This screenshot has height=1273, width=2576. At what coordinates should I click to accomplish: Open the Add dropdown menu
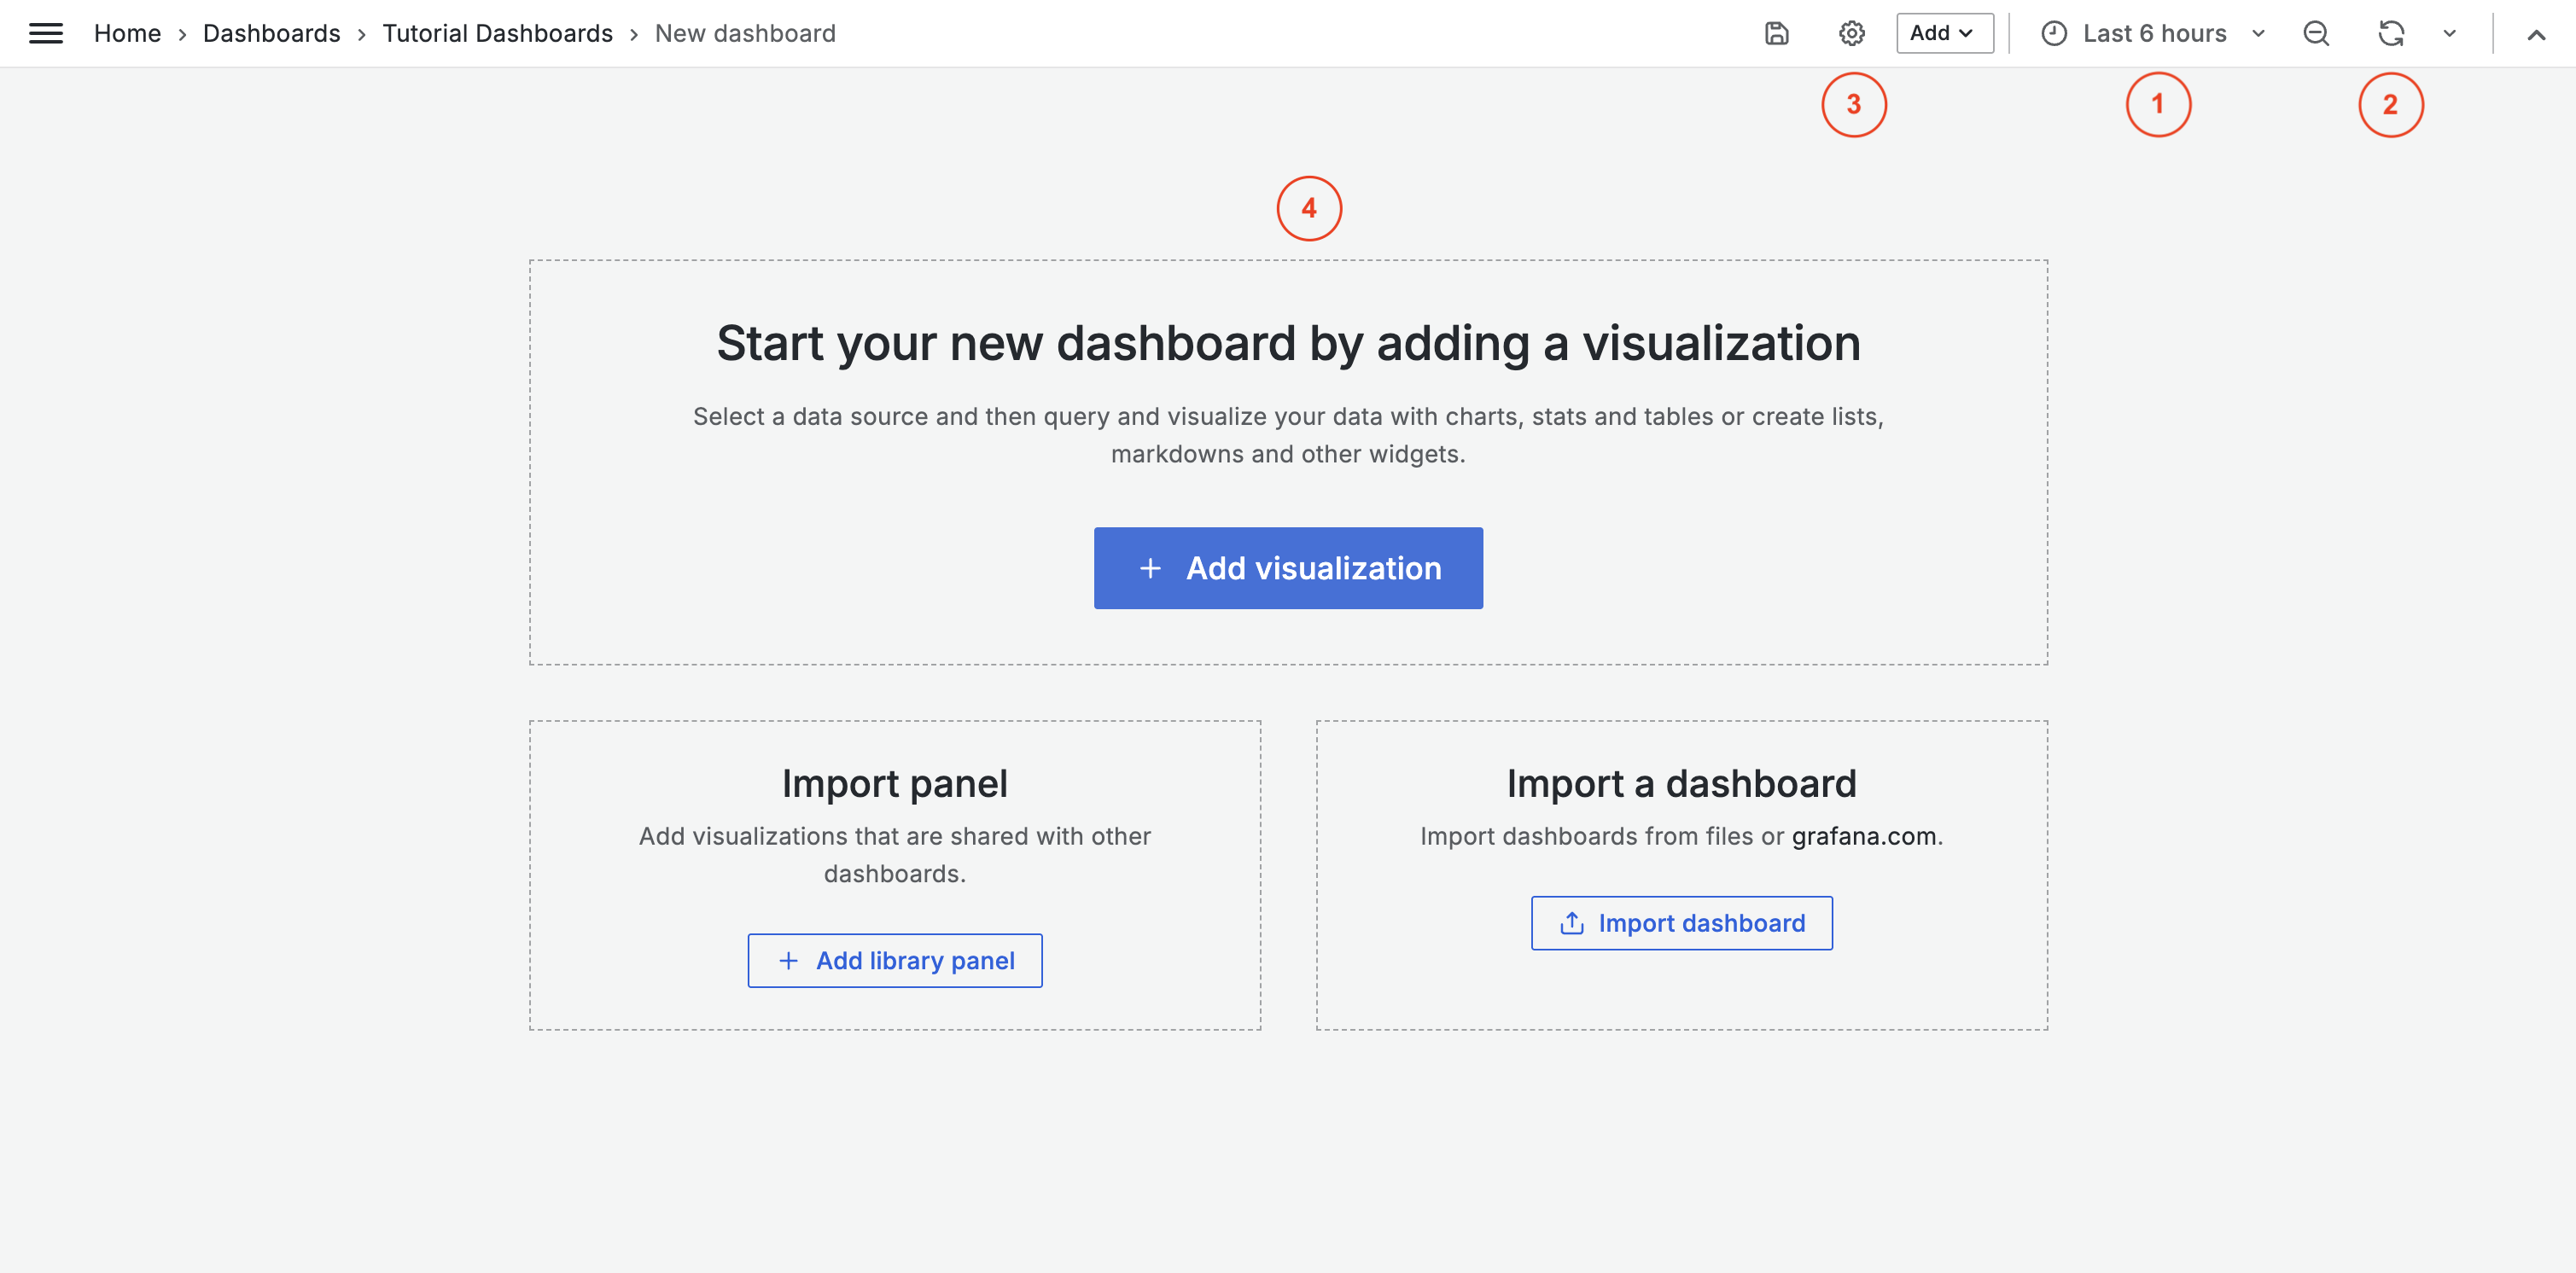click(x=1943, y=33)
